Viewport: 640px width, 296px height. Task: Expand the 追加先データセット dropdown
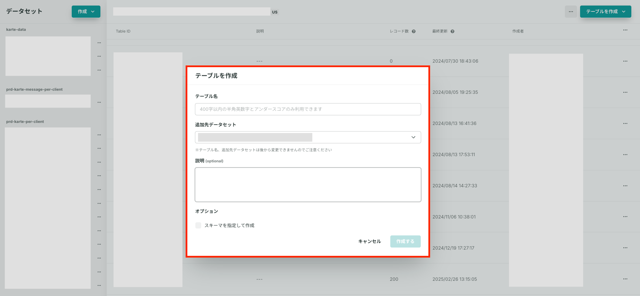pos(308,137)
